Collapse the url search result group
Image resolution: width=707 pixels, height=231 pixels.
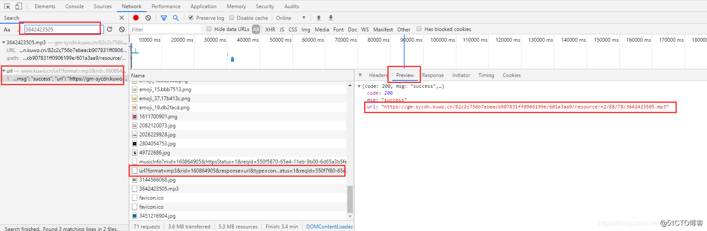click(x=3, y=71)
